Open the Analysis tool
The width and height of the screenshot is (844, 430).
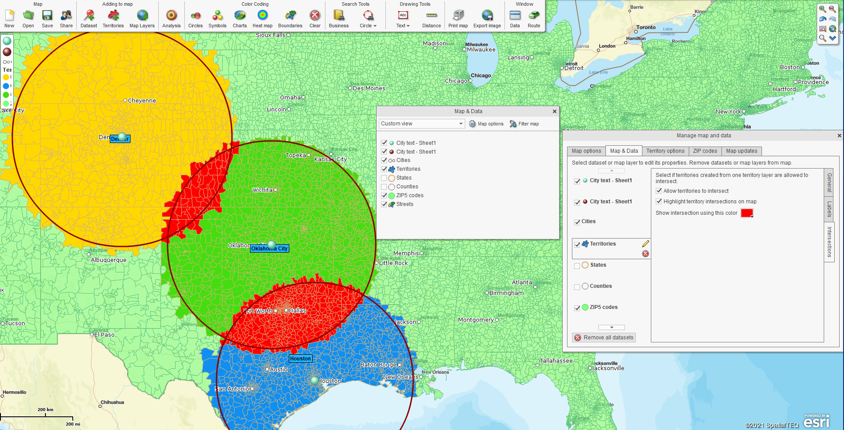(x=172, y=19)
